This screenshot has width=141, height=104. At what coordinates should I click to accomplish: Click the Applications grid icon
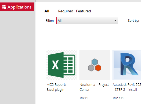4,7
